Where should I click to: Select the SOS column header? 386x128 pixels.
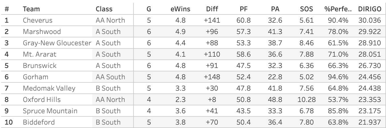(x=306, y=9)
